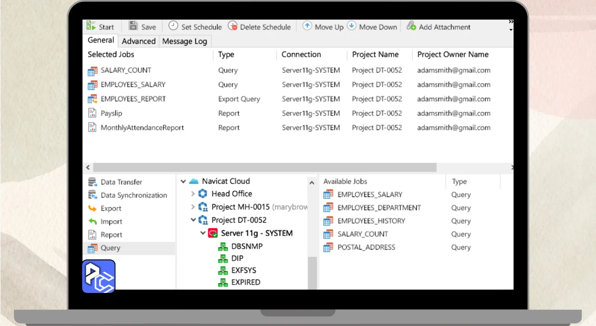The height and width of the screenshot is (326, 596).
Task: Click the Start toolbar icon
Action: coord(91,26)
